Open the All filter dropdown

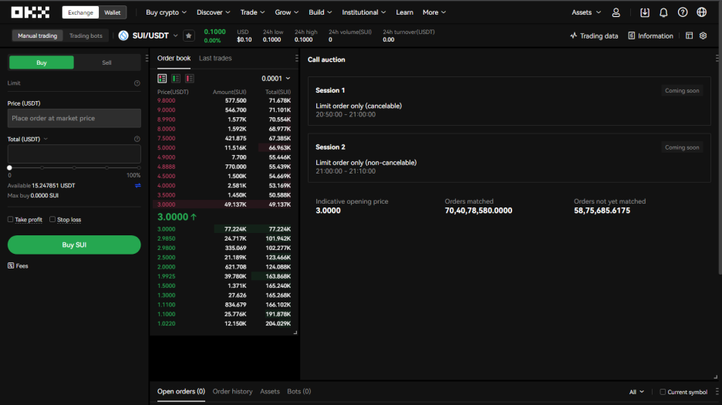click(636, 392)
